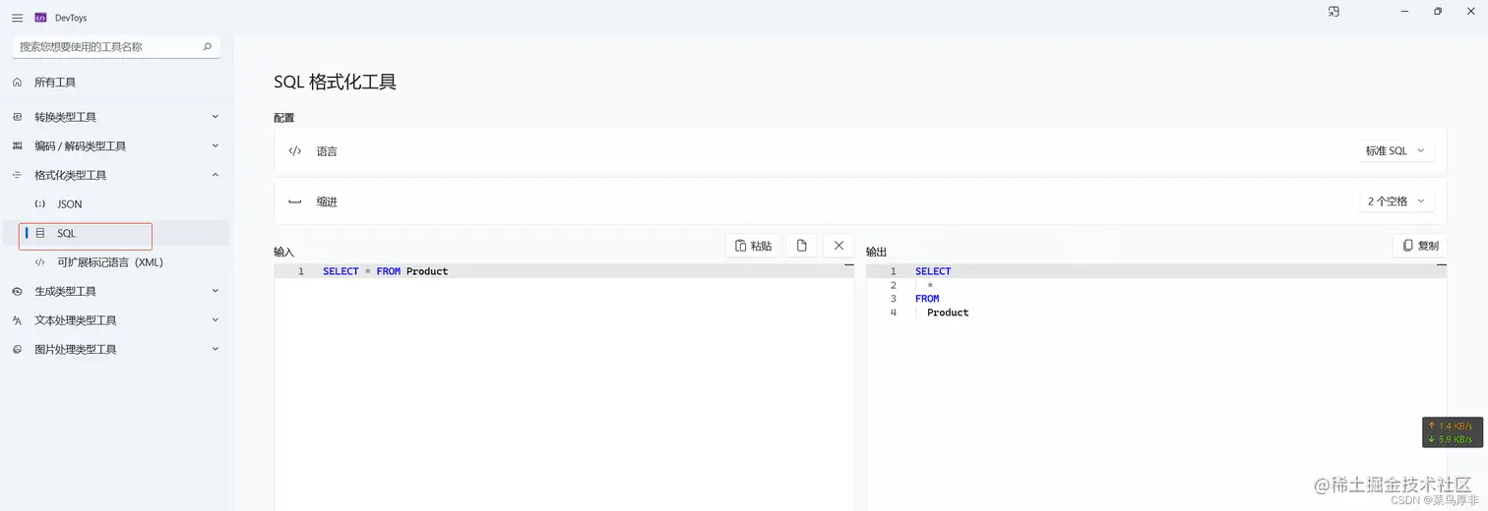Image resolution: width=1488 pixels, height=511 pixels.
Task: Click the 文本处理类型工具 text icon
Action: (x=17, y=320)
